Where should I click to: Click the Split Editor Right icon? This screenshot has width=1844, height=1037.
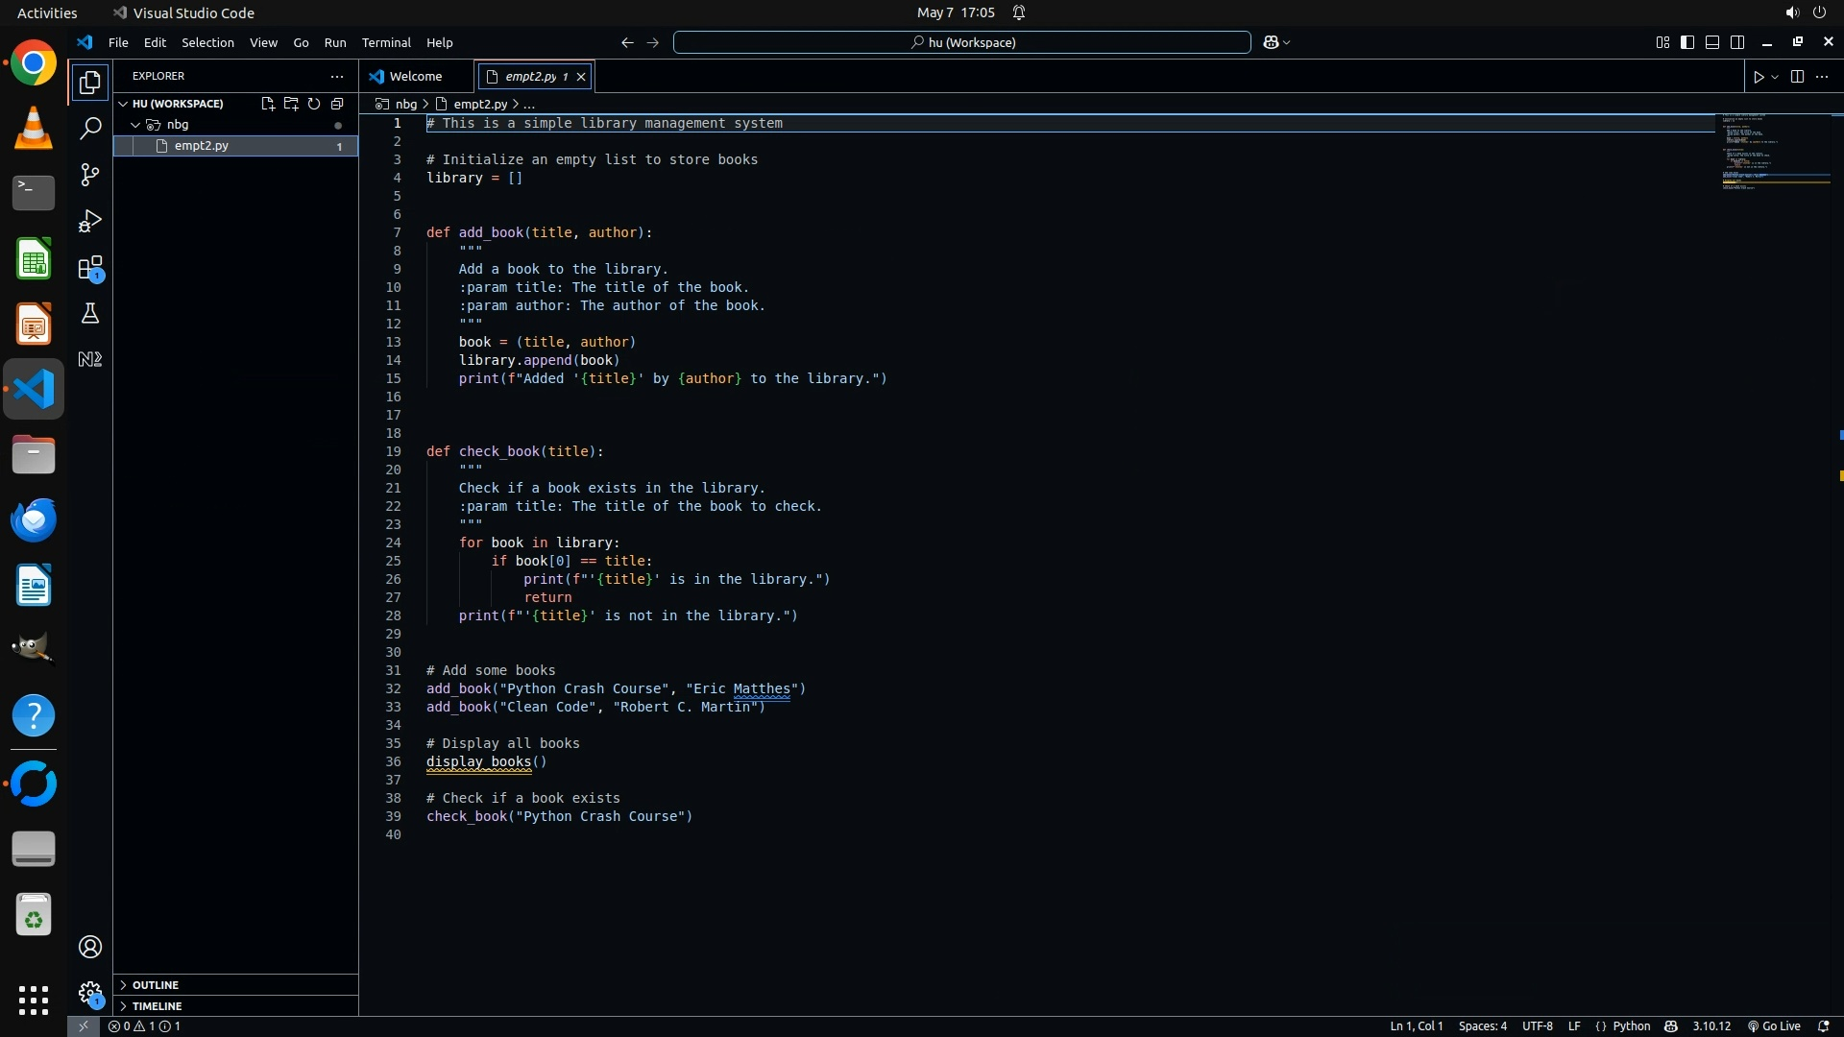[x=1797, y=77]
